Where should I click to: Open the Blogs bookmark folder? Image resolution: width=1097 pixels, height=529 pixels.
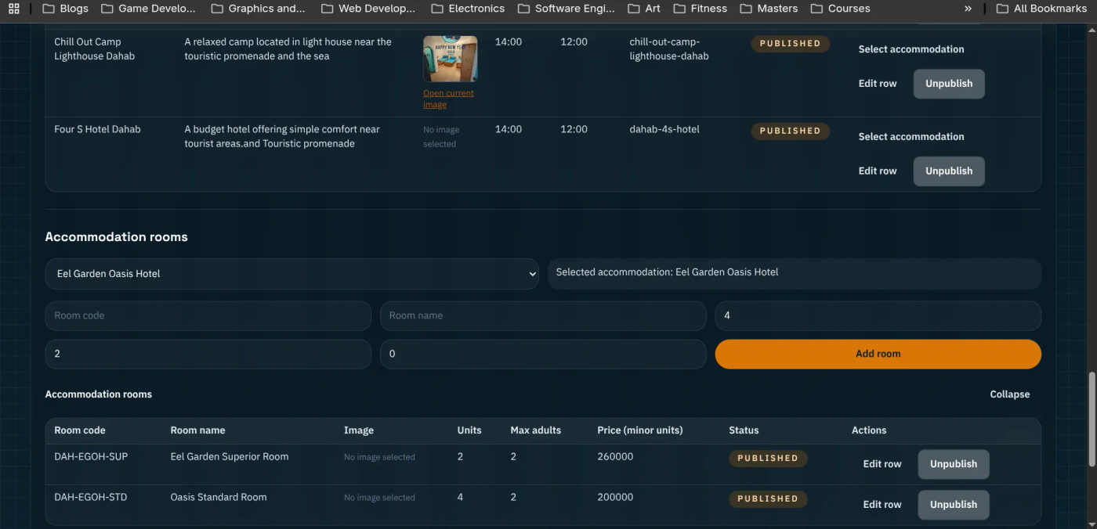[65, 9]
